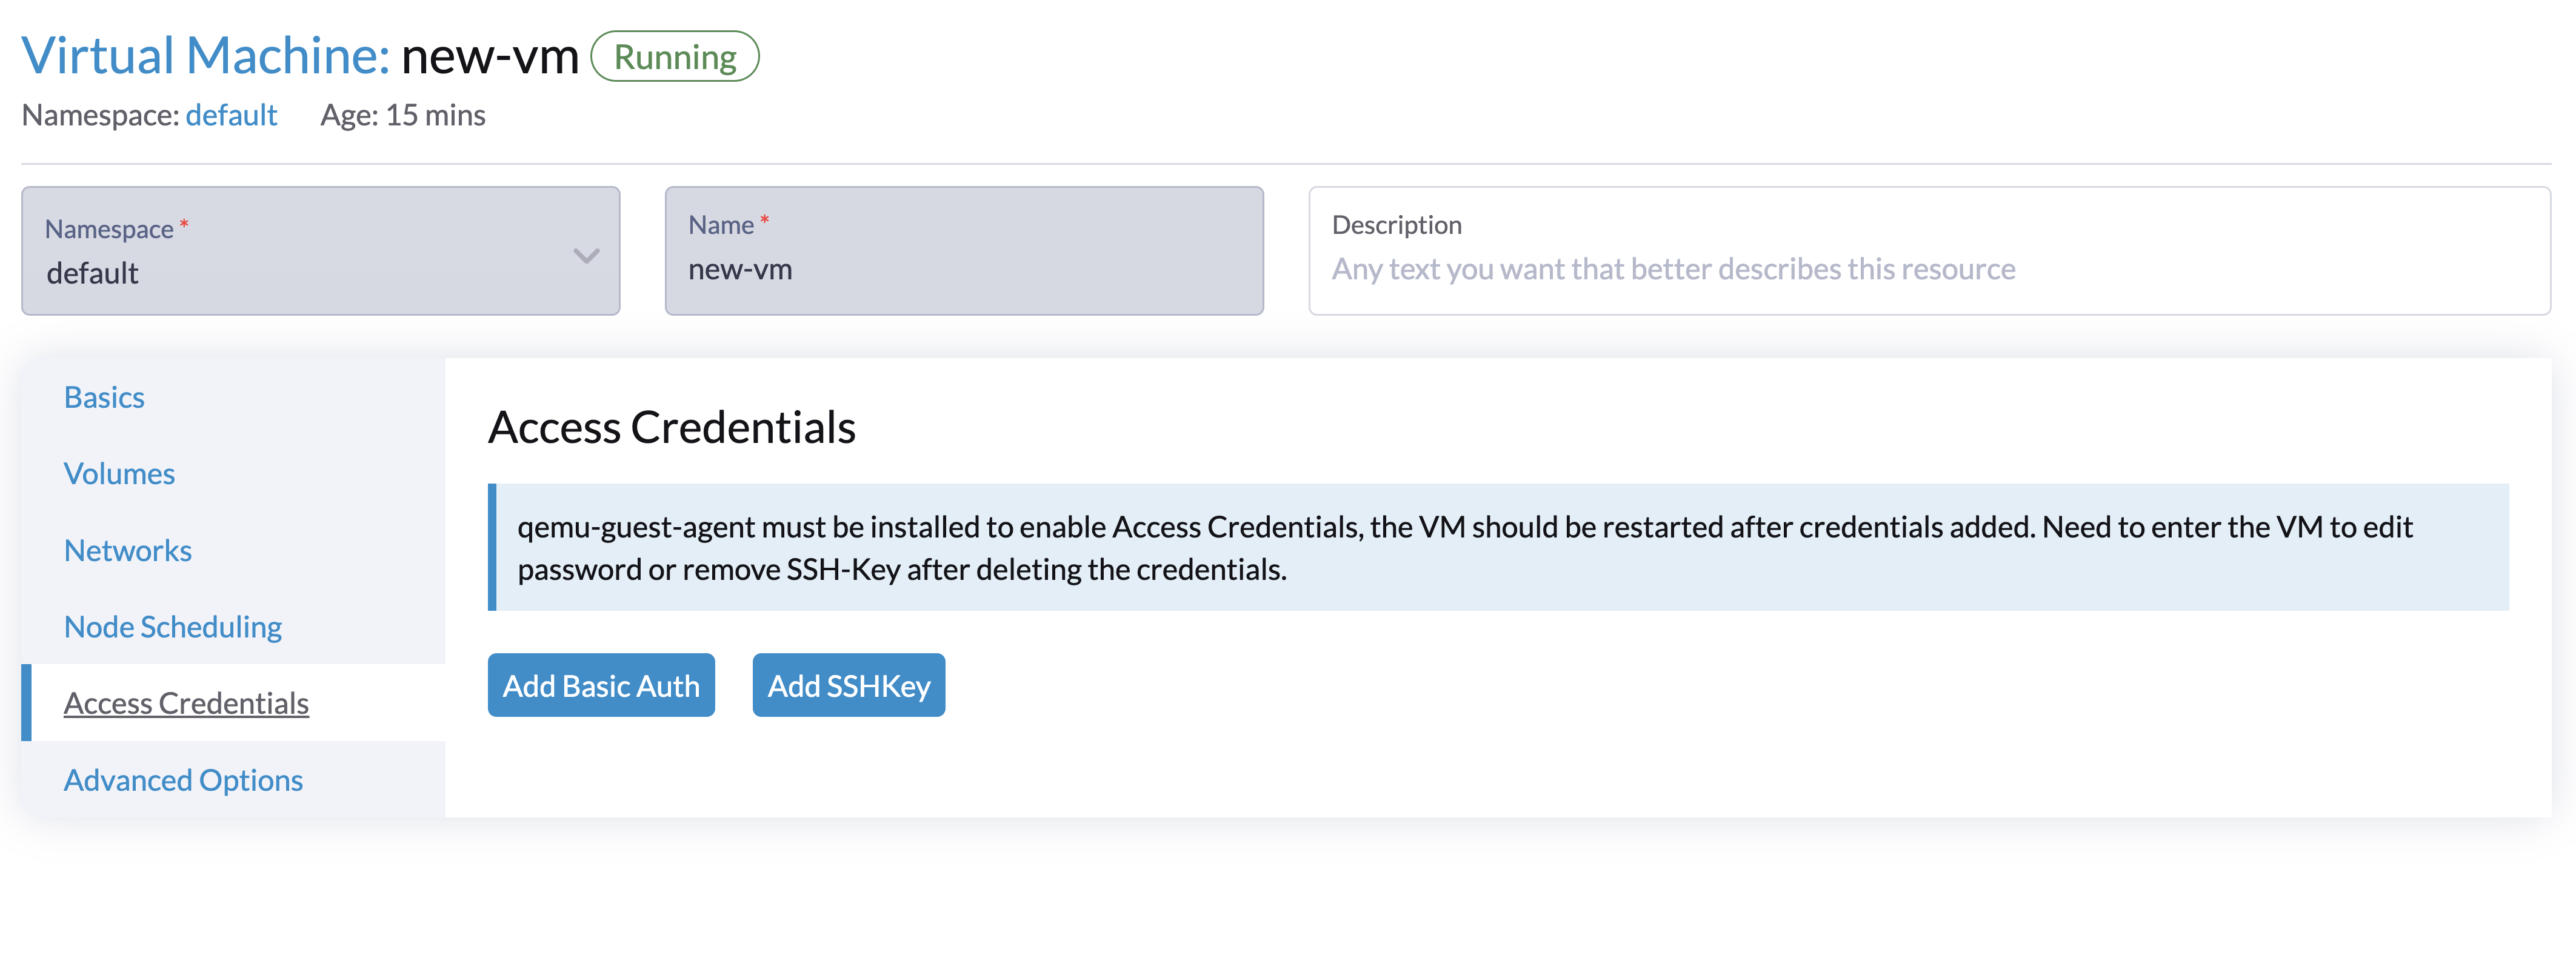Open Advanced Options
Viewport: 2576px width, 955px height.
tap(183, 780)
